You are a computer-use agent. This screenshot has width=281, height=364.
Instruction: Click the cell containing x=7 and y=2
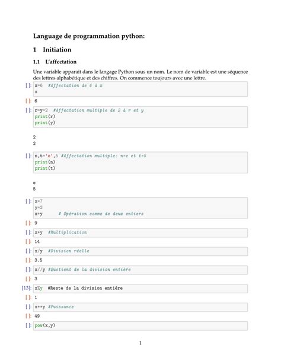[140, 208]
